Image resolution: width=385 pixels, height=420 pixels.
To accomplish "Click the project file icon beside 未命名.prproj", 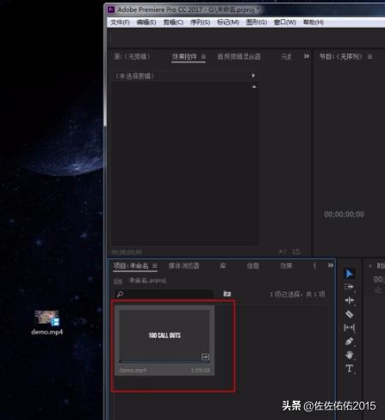I will (x=118, y=281).
